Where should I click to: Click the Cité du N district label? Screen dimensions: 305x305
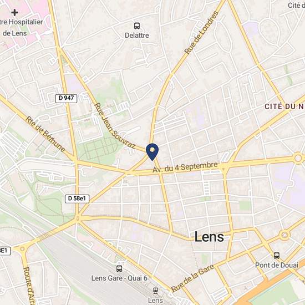coord(285,106)
